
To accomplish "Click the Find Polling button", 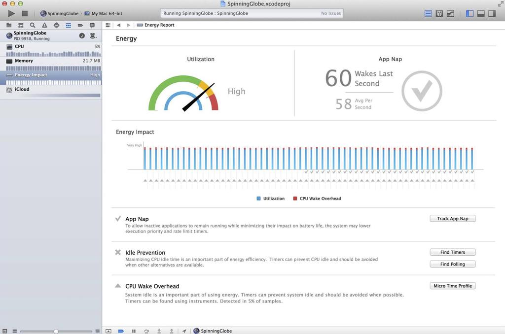I will pos(453,264).
